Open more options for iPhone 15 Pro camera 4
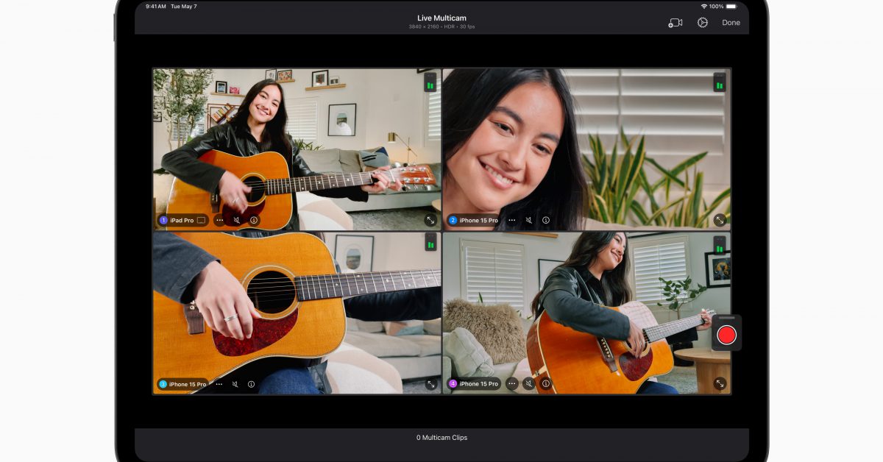Image resolution: width=883 pixels, height=462 pixels. [x=511, y=383]
